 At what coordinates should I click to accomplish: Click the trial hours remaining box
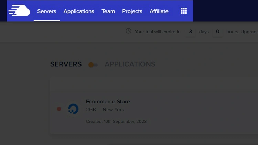click(x=217, y=32)
